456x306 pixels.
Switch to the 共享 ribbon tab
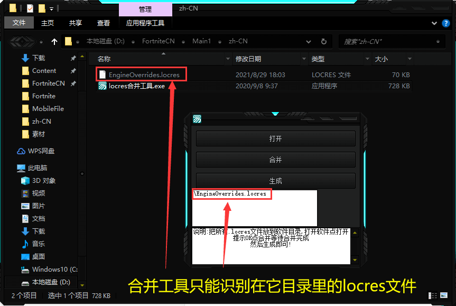coord(76,23)
